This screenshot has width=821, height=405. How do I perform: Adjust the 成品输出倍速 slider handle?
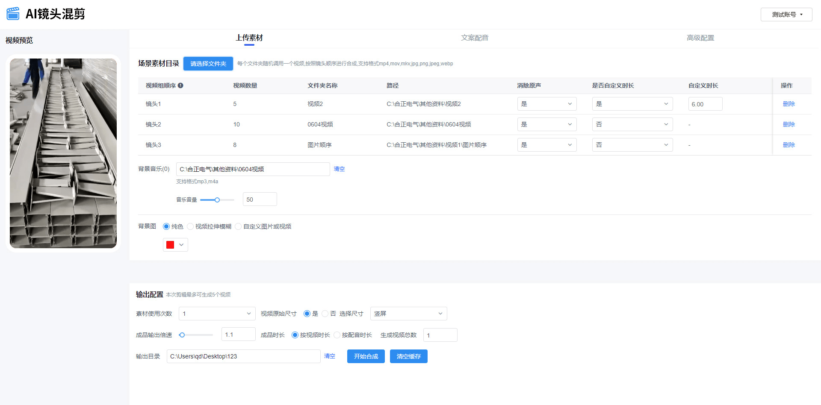click(182, 335)
